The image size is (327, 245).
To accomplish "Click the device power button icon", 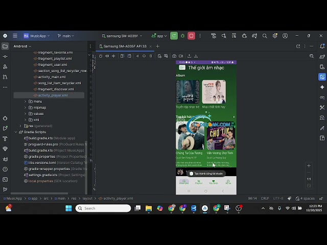I will [101, 56].
